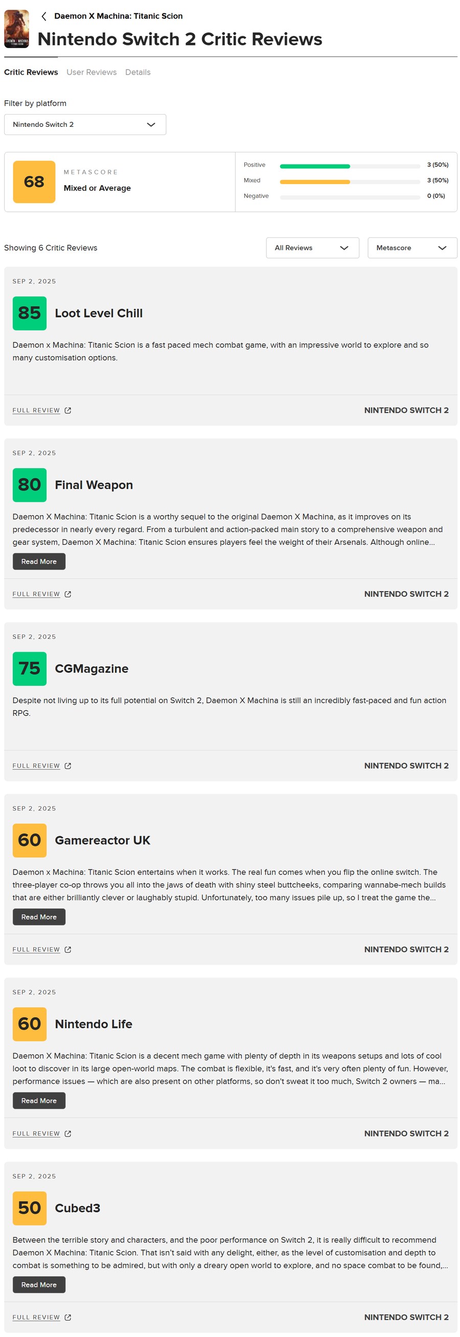The height and width of the screenshot is (1337, 460).
Task: Open external link icon for CGMagazine review
Action: [68, 766]
